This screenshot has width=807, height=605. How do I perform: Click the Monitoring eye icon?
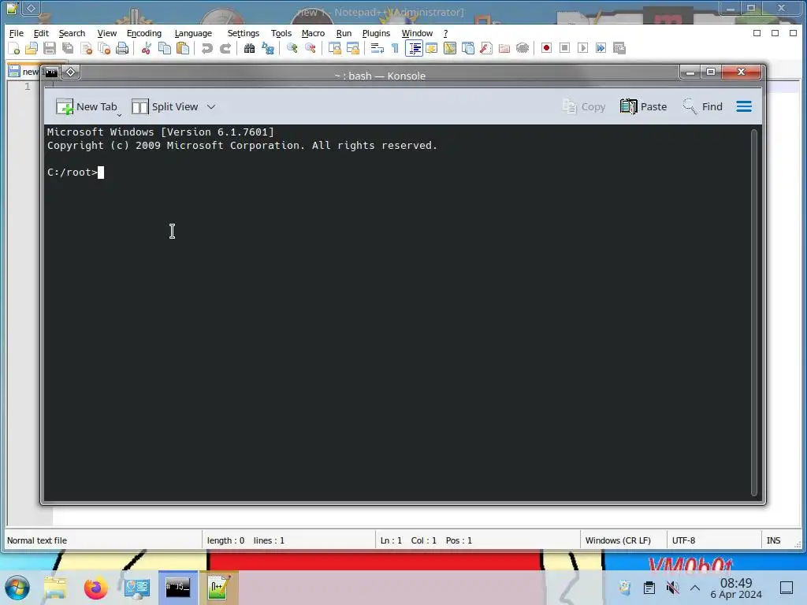[523, 48]
